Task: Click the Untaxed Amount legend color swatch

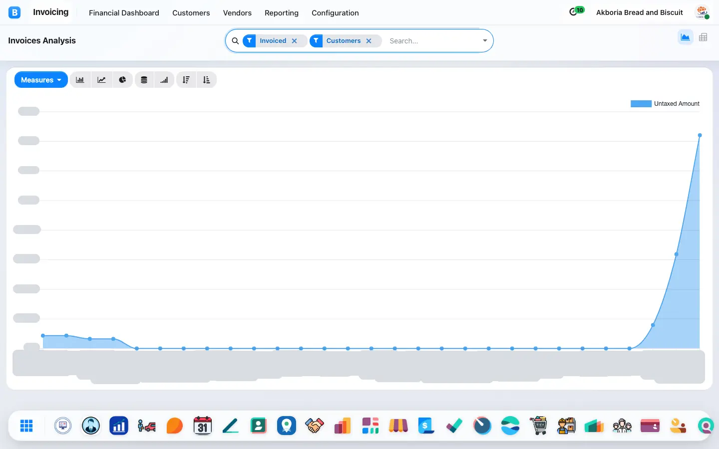Action: point(641,104)
